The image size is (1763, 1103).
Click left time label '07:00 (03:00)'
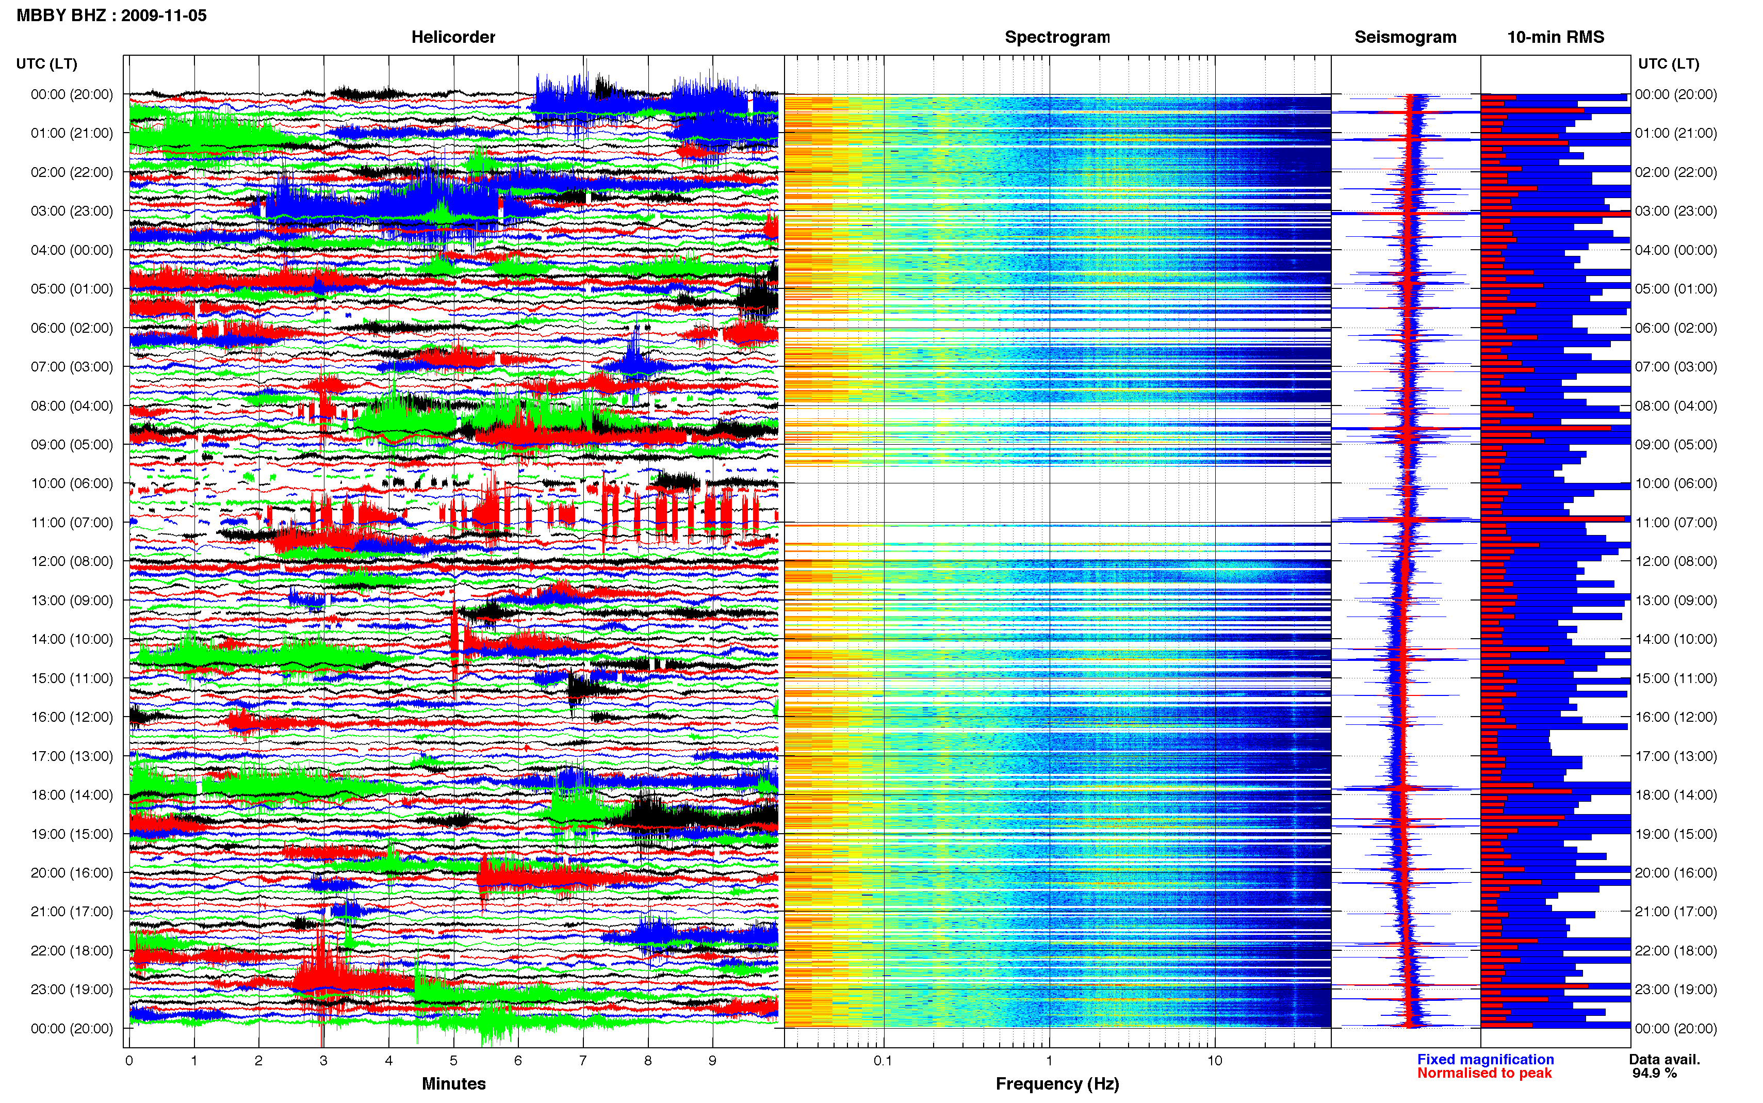pyautogui.click(x=72, y=367)
